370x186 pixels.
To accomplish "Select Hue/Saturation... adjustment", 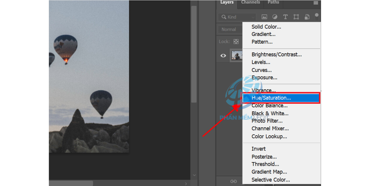I will tap(282, 98).
